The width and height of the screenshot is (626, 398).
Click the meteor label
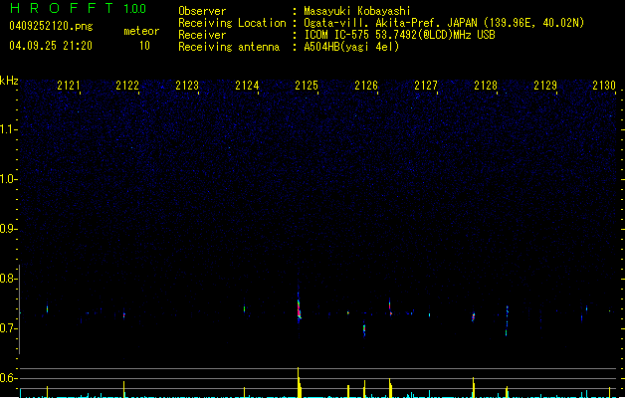pyautogui.click(x=141, y=31)
